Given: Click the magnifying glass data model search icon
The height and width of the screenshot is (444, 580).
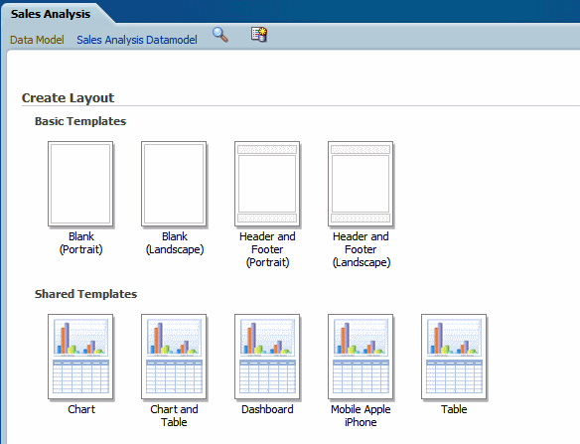Looking at the screenshot, I should pos(220,35).
